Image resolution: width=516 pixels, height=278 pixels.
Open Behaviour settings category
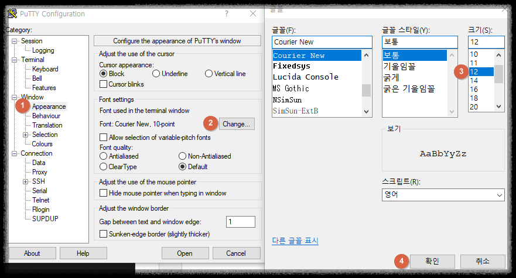[46, 116]
